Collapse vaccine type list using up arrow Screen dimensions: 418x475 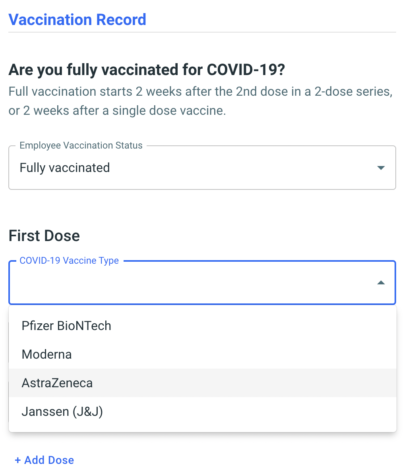coord(381,283)
